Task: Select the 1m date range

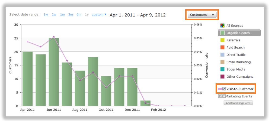Action: tap(62, 15)
